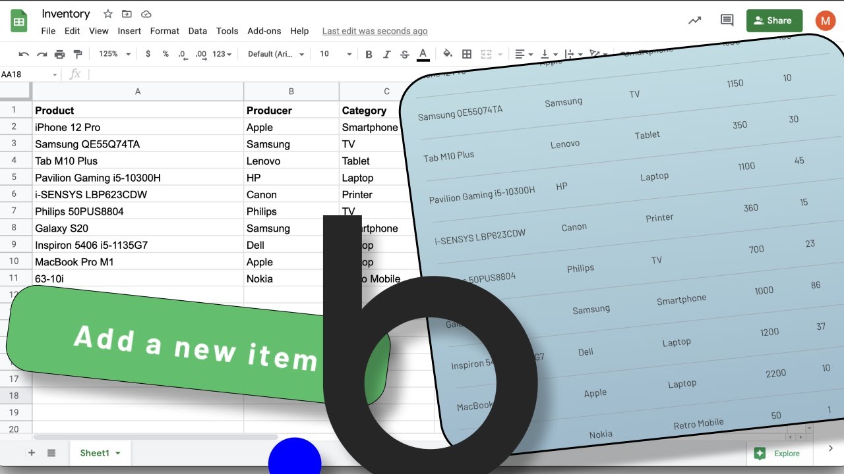Open the merge cells type dropdown arrow

[x=500, y=54]
